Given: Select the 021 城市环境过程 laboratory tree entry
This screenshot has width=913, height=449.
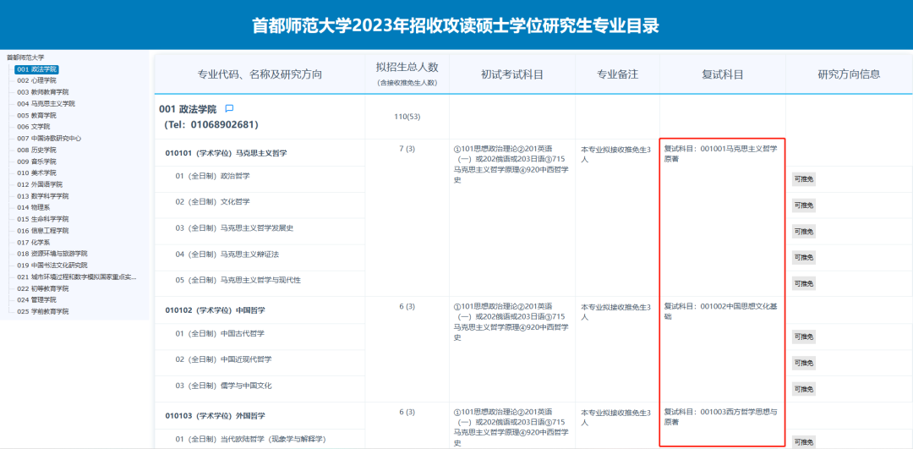Looking at the screenshot, I should pos(77,277).
